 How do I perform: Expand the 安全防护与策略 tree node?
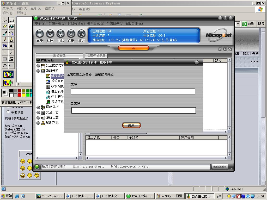tap(38, 65)
